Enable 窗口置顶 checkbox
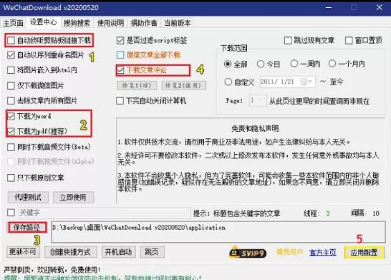Viewport: 391px width, 280px height. (x=349, y=40)
